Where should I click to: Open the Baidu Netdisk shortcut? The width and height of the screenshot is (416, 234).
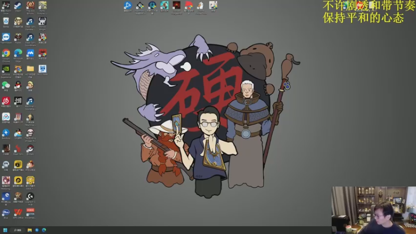6,116
